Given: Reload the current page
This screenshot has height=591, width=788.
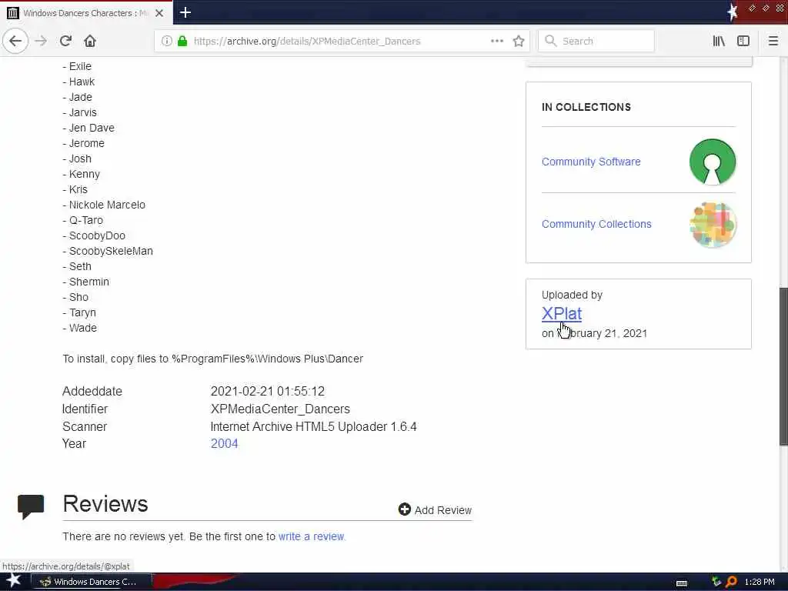Looking at the screenshot, I should coord(65,41).
